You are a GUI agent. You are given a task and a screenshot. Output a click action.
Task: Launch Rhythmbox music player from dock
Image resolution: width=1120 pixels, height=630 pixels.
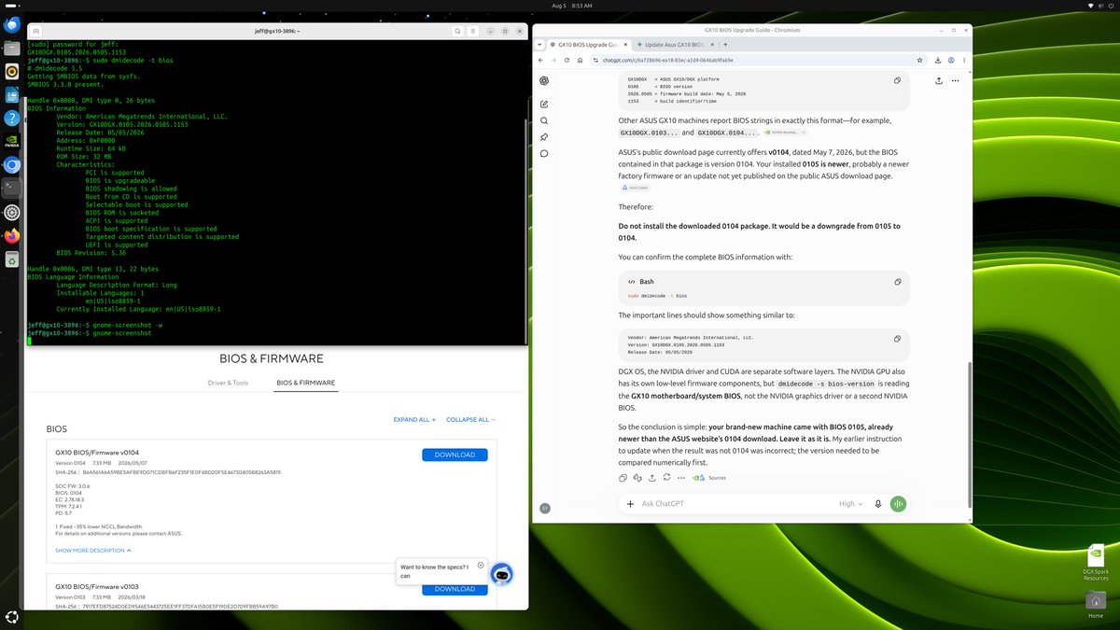pyautogui.click(x=12, y=71)
